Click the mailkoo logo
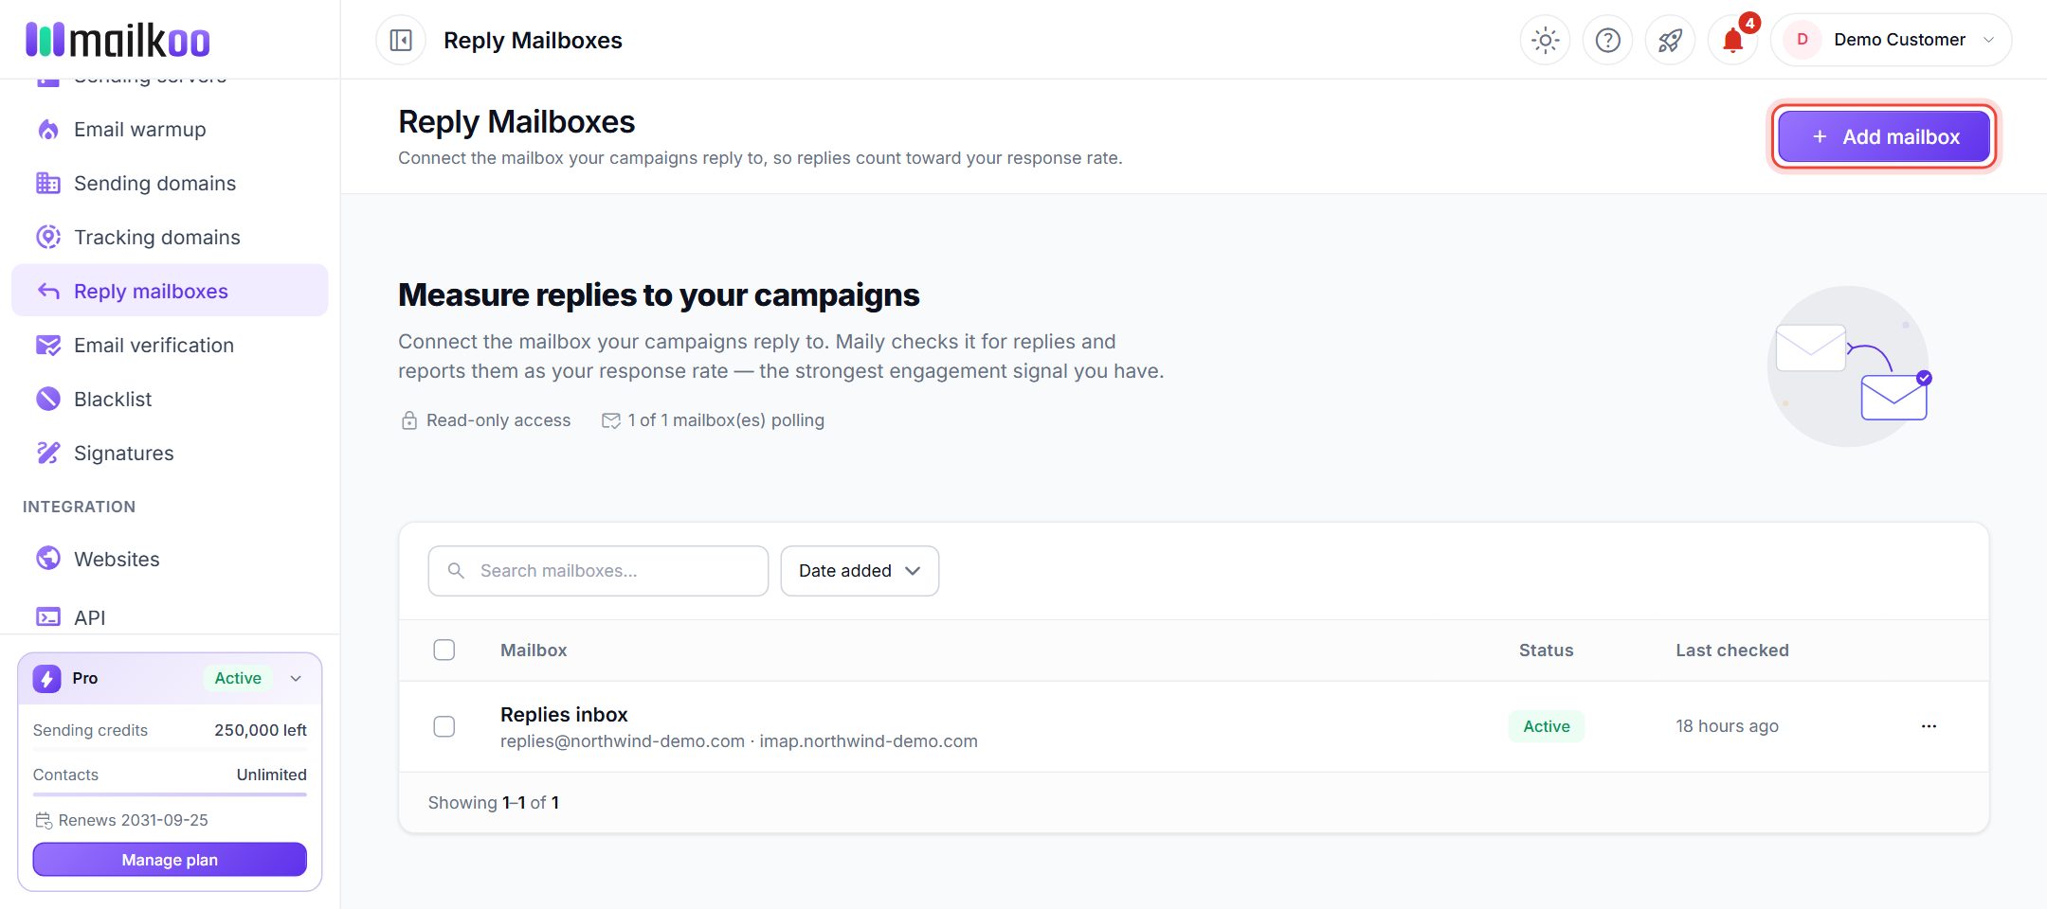Image resolution: width=2047 pixels, height=909 pixels. (118, 40)
